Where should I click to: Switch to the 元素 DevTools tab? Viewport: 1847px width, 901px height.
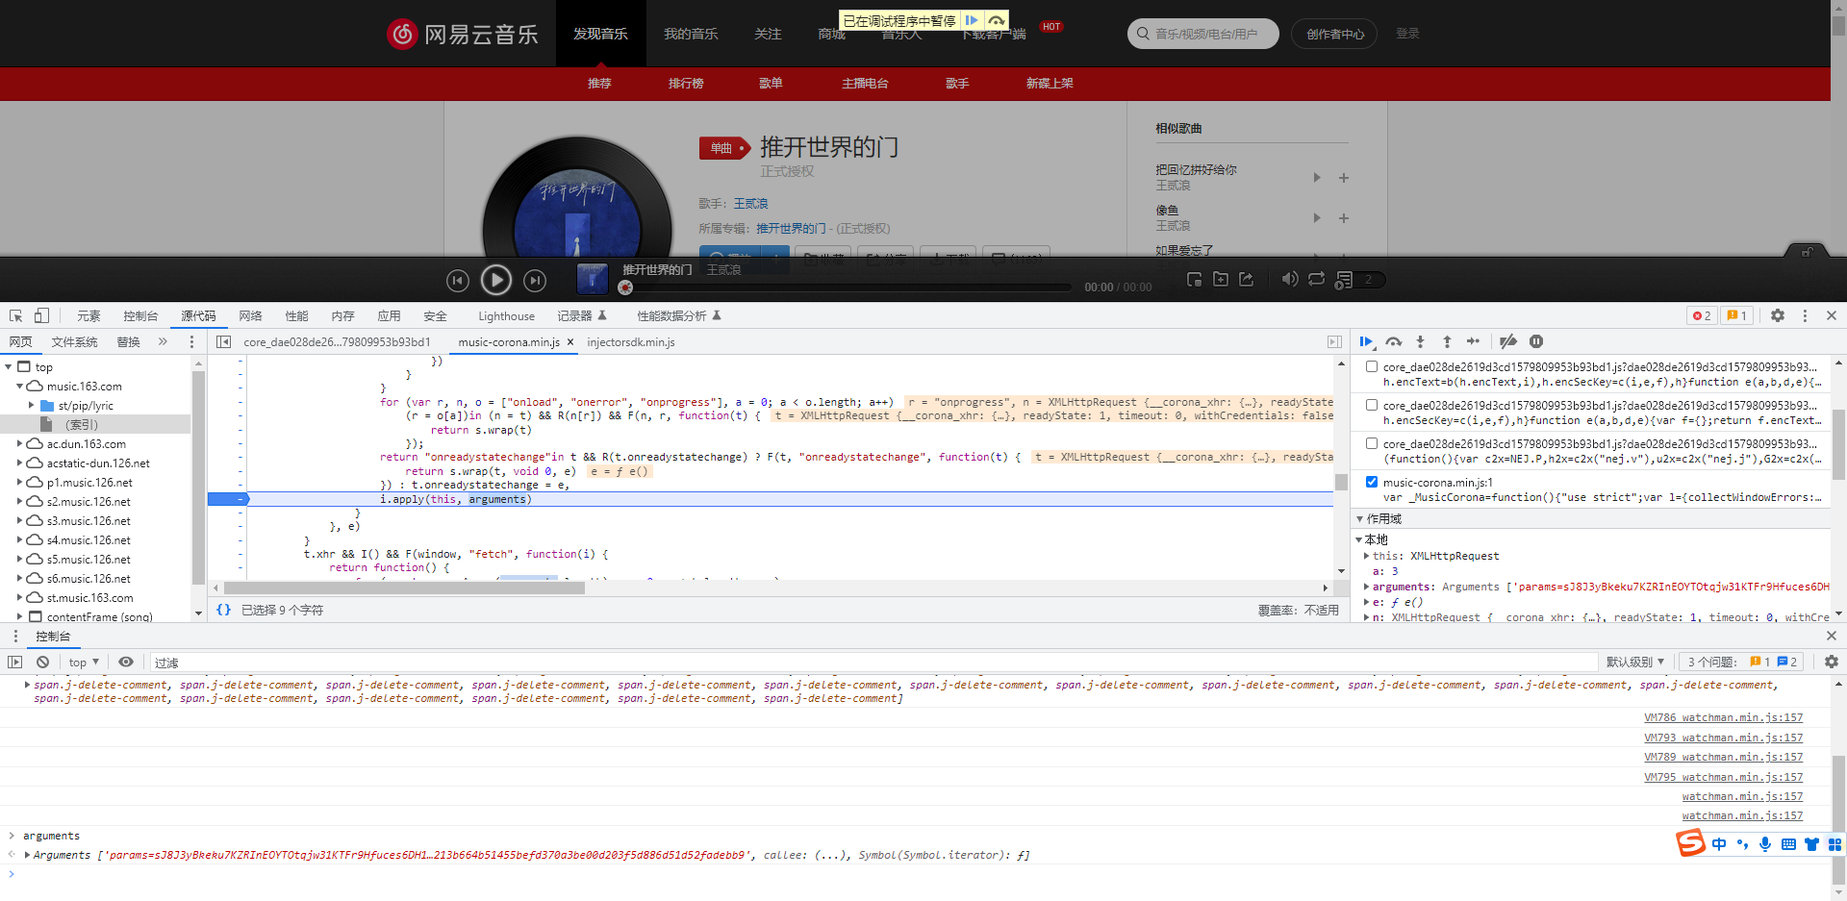(89, 315)
